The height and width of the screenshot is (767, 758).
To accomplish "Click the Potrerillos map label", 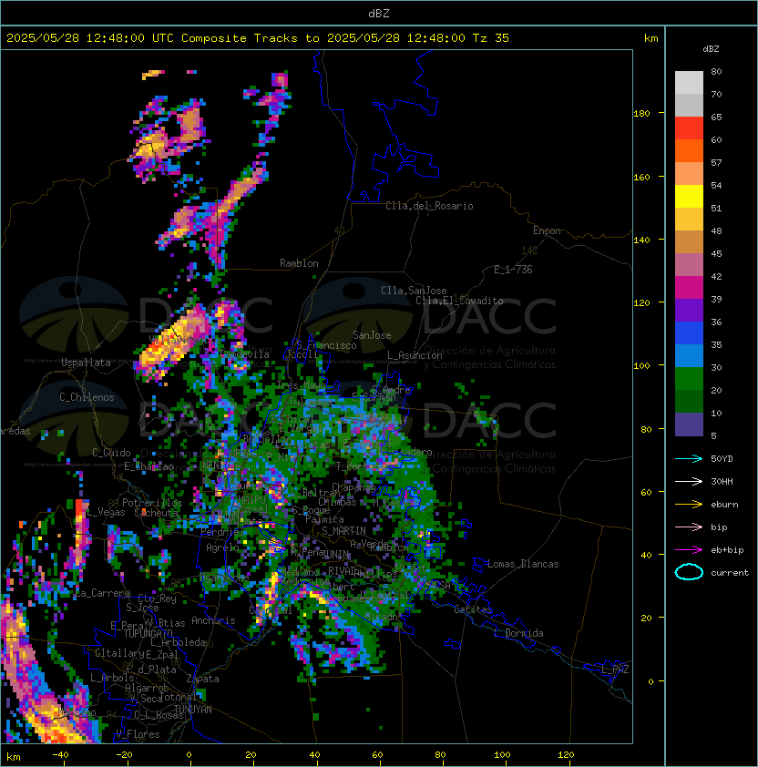I will click(152, 503).
